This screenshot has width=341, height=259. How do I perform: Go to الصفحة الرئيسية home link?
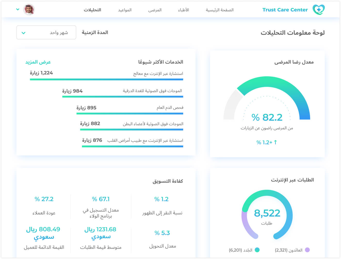coord(220,10)
